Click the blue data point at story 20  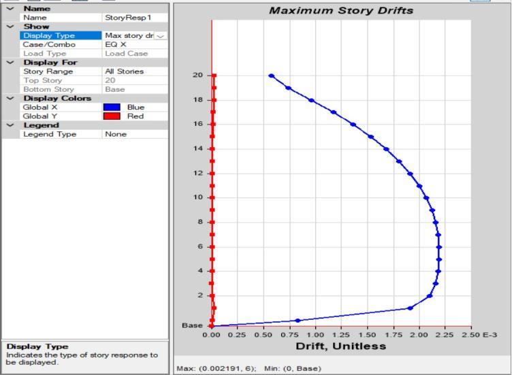click(x=272, y=76)
